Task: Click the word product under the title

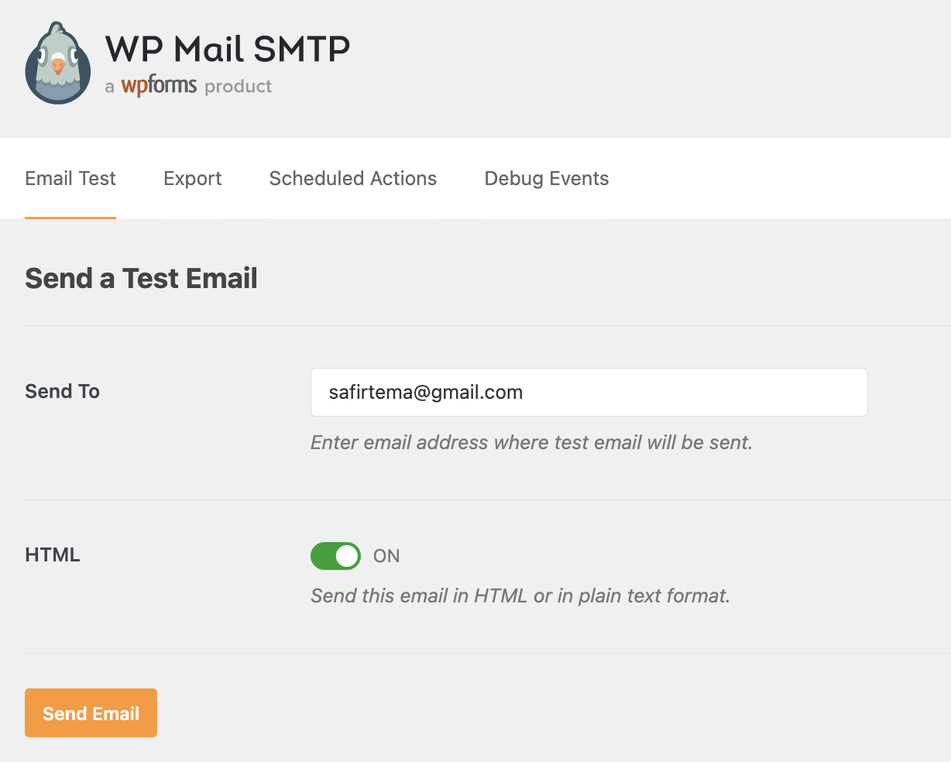Action: click(239, 87)
